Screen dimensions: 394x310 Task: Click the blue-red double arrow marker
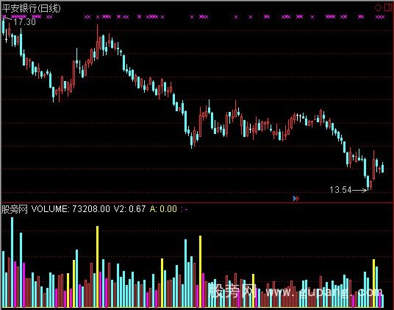point(296,199)
